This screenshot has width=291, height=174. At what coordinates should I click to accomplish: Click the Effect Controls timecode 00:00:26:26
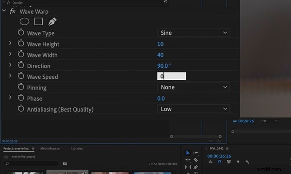point(10,141)
